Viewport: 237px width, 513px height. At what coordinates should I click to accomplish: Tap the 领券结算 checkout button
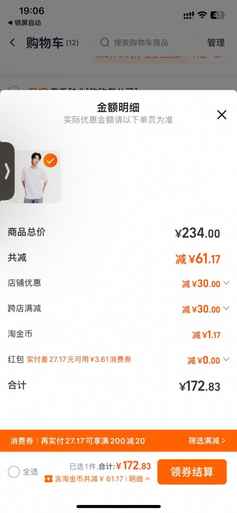click(192, 472)
